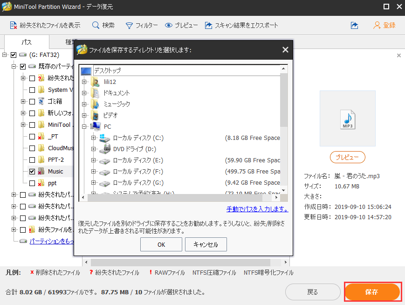This screenshot has height=305, width=405.
Task: Click main list horizontal scrollbar left arrow
Action: pos(86,262)
